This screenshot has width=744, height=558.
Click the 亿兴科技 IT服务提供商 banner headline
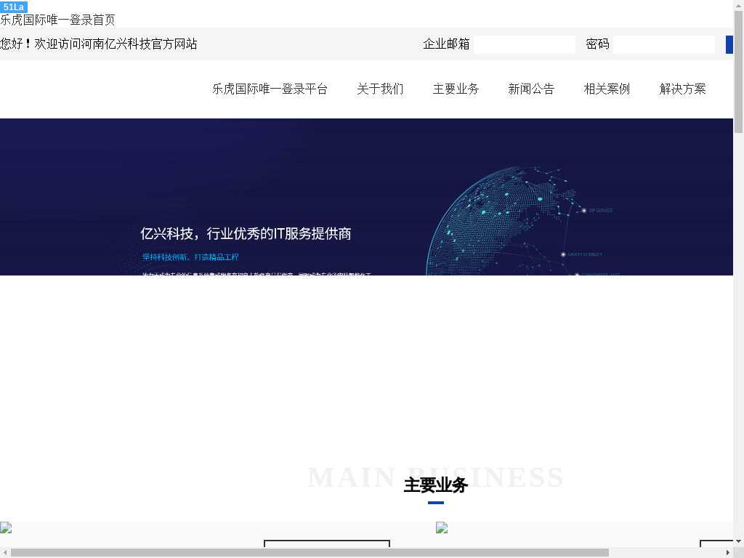pyautogui.click(x=246, y=233)
